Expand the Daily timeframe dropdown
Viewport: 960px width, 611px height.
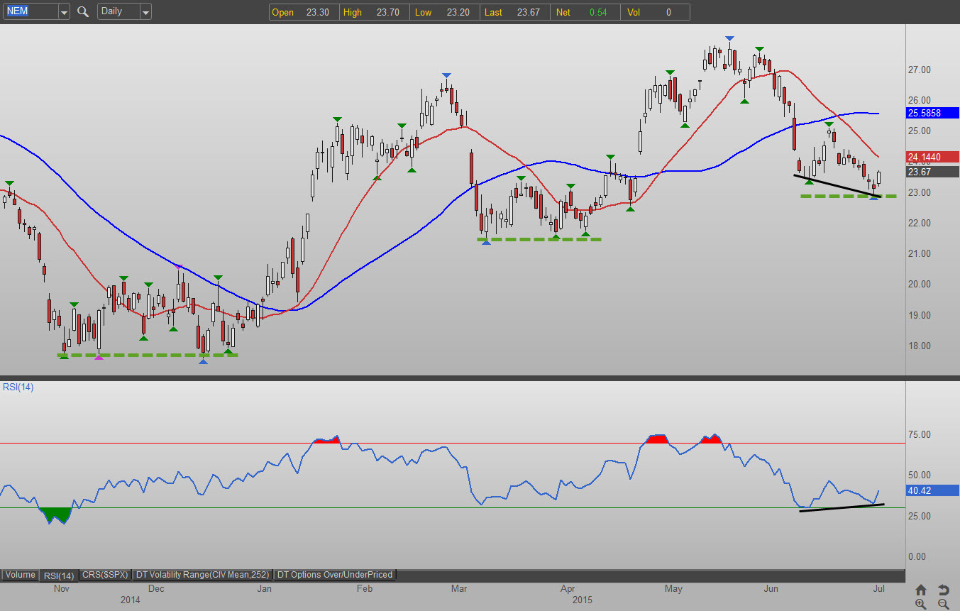(x=145, y=12)
